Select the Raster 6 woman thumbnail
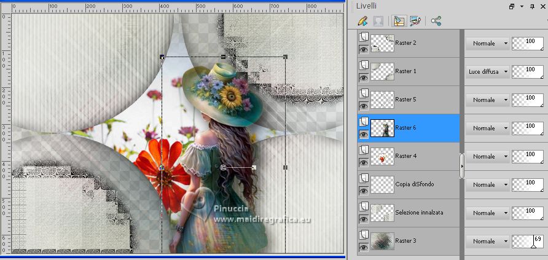This screenshot has width=548, height=260. 382,128
